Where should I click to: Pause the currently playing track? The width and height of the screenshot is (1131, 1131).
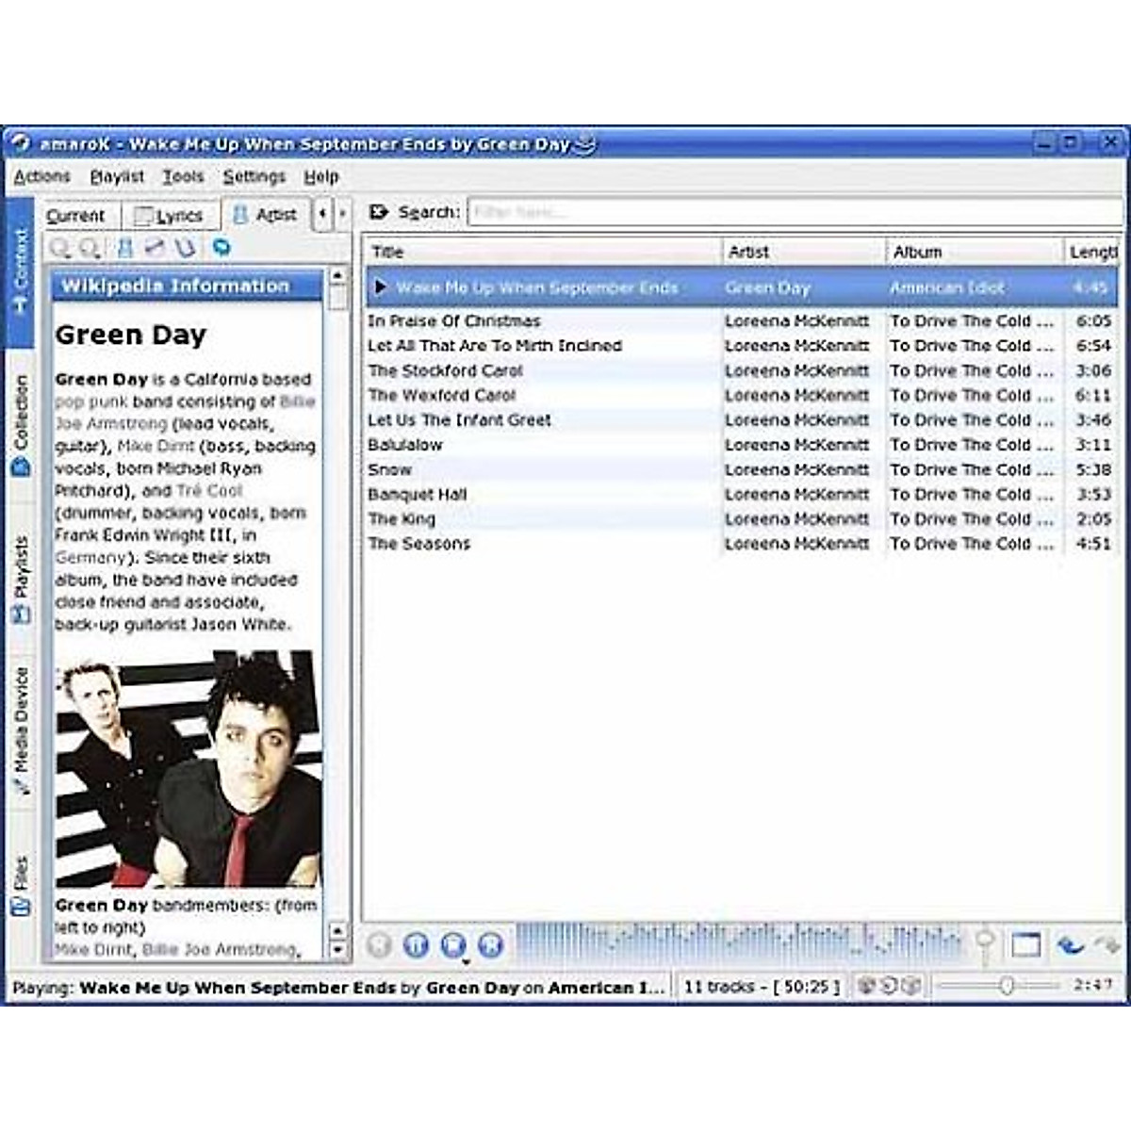416,945
